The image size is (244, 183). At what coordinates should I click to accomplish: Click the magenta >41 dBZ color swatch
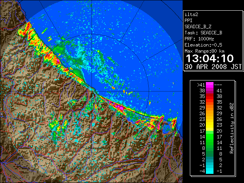tap(210, 85)
